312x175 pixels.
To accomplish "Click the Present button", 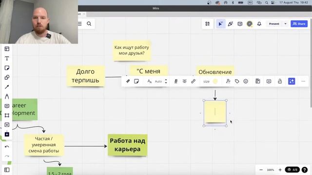I will [274, 24].
